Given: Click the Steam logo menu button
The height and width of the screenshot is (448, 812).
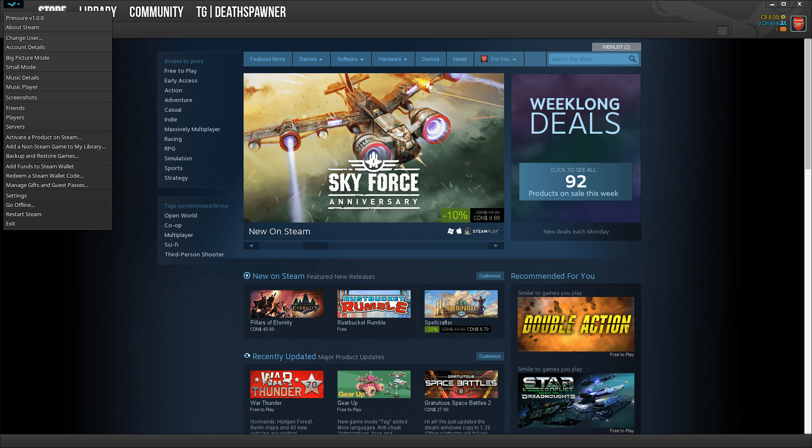Looking at the screenshot, I should coord(14,4).
